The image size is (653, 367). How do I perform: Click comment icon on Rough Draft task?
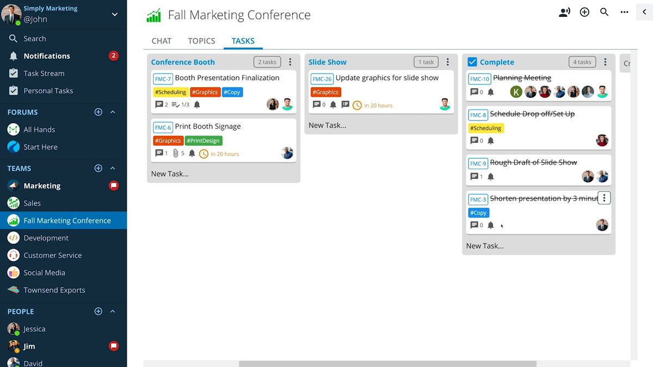coord(473,177)
